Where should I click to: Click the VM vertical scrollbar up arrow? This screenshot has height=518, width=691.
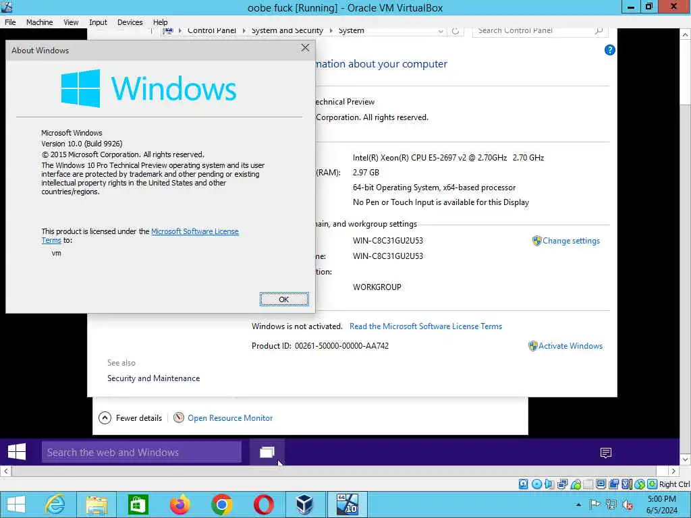point(686,34)
